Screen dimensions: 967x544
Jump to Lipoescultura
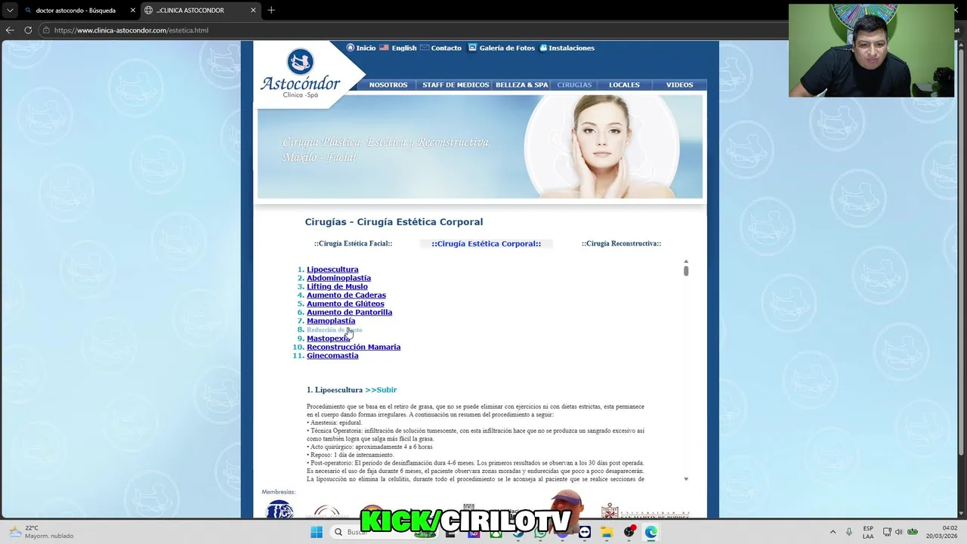332,270
